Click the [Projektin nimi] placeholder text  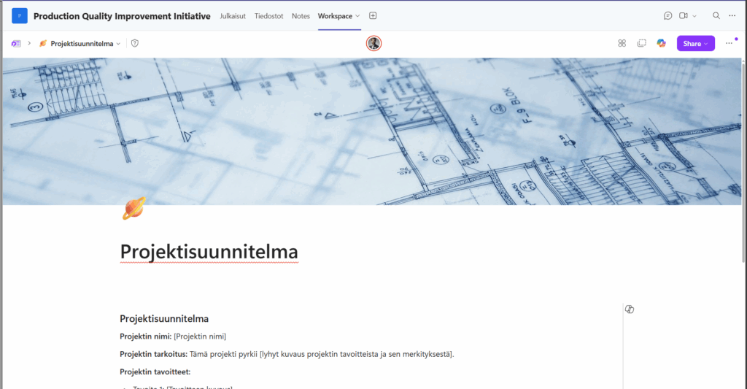(x=200, y=336)
